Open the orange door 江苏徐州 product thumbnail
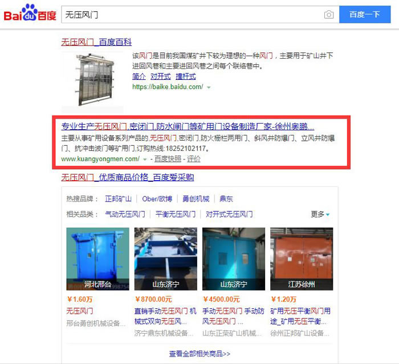Viewport: 399px width, 364px height. tap(302, 259)
